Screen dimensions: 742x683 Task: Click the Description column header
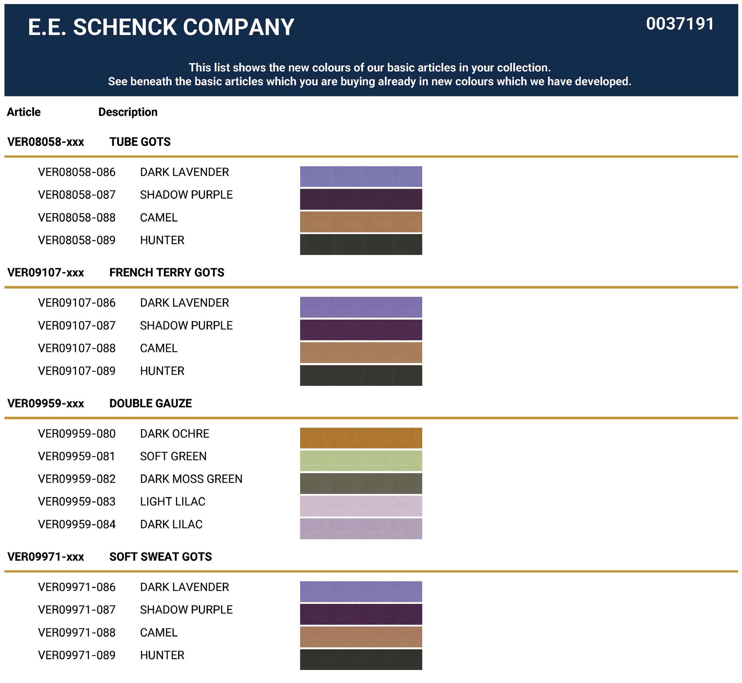pyautogui.click(x=128, y=112)
